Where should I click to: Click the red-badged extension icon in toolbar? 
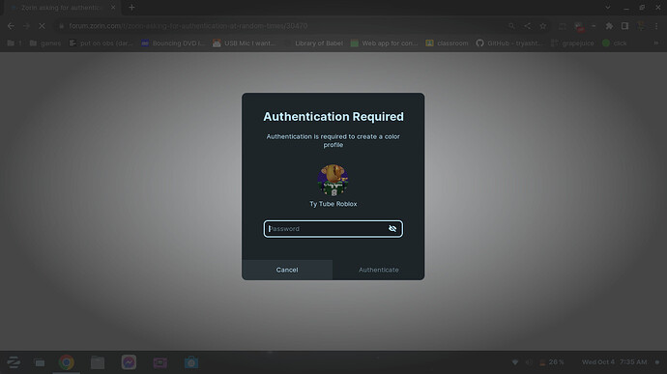click(578, 26)
